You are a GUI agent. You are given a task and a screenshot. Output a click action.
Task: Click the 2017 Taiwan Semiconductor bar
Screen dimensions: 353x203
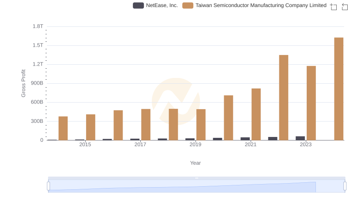(146, 125)
